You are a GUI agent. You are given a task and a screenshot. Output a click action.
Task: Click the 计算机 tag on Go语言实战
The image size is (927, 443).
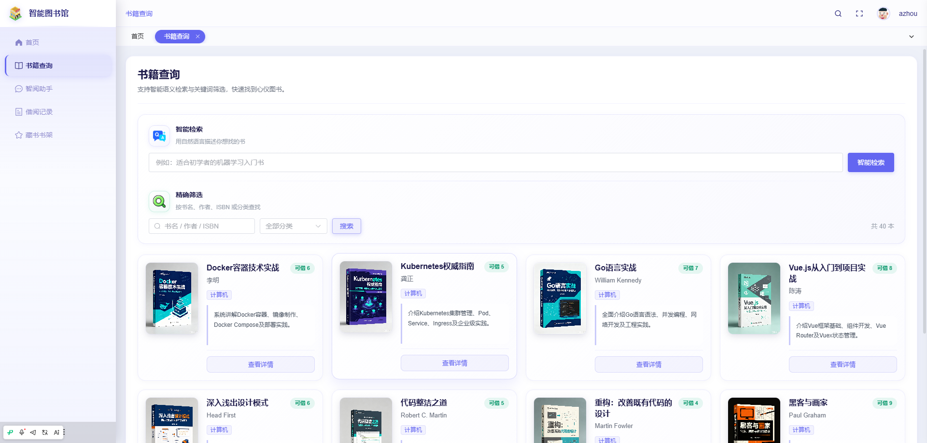tap(607, 295)
